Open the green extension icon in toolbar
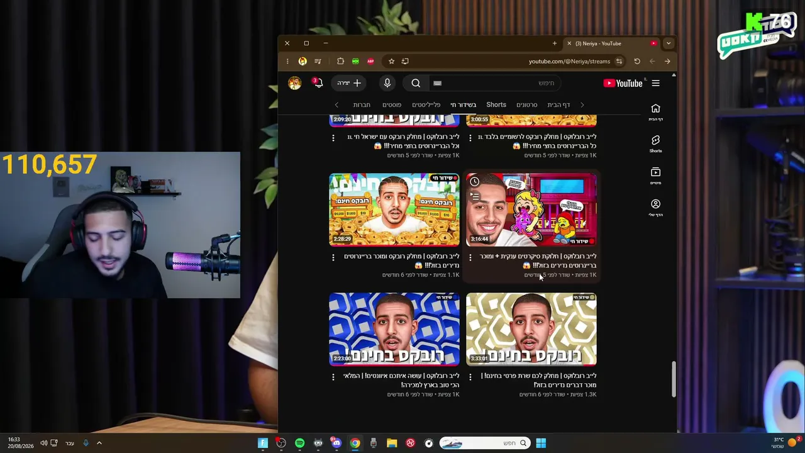 click(x=355, y=61)
